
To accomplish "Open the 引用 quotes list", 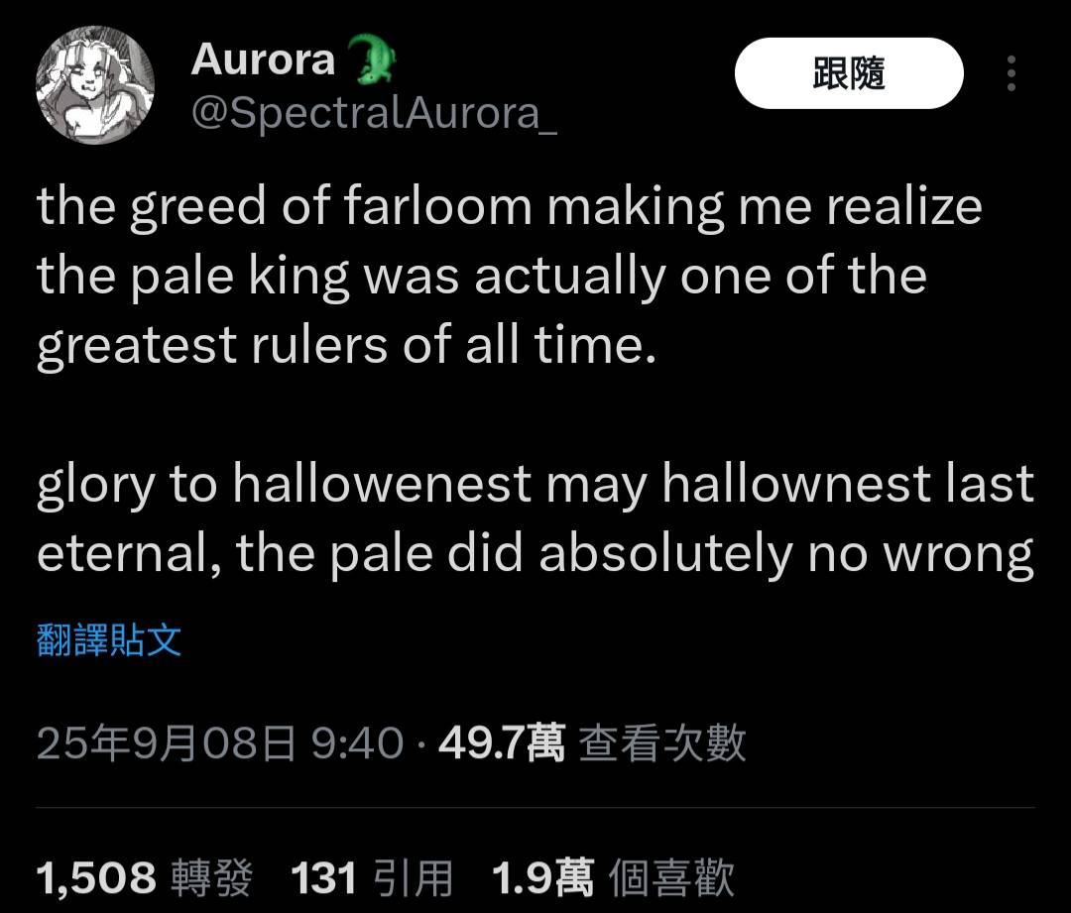I will pos(413,877).
